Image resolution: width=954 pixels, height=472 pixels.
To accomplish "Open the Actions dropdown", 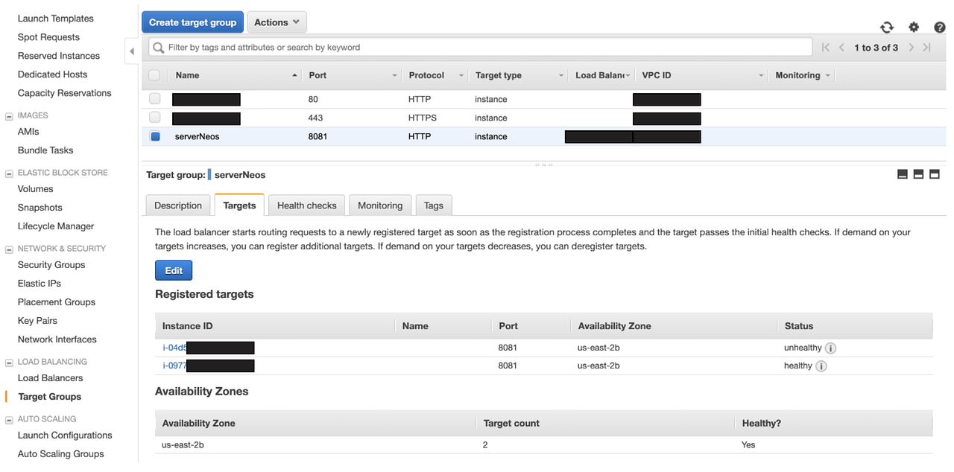I will 277,22.
